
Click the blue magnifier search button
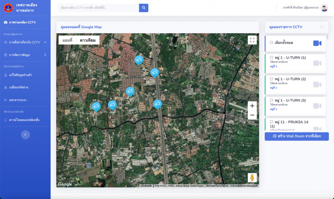pos(144,8)
